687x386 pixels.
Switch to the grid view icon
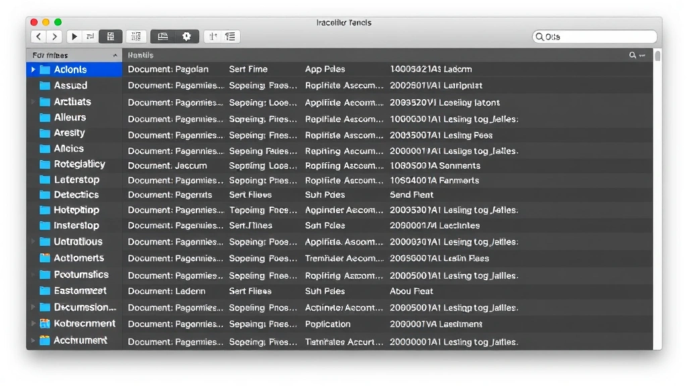click(x=136, y=37)
